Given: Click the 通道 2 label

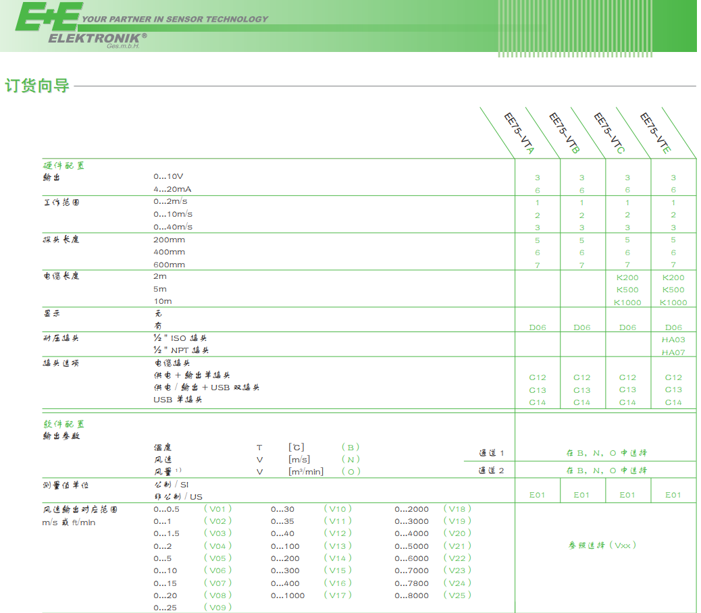Looking at the screenshot, I should coord(492,471).
